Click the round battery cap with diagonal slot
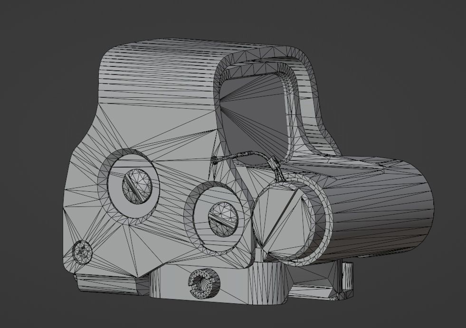466x328 pixels. click(283, 220)
